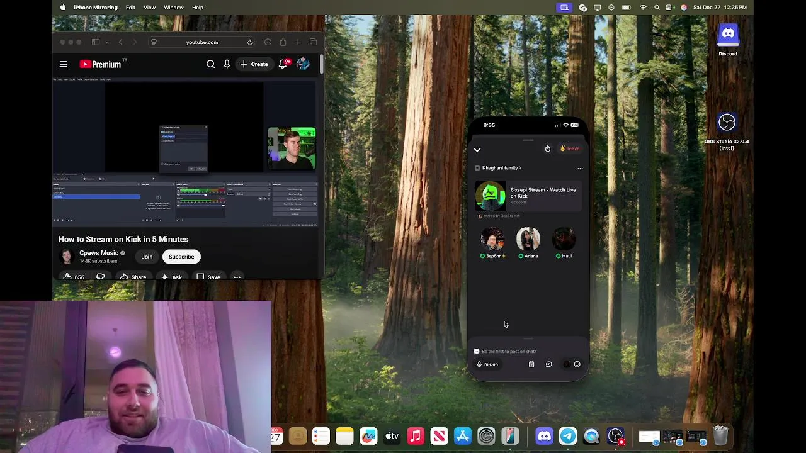This screenshot has height=453, width=806.
Task: Show Safari tab overview
Action: click(314, 42)
